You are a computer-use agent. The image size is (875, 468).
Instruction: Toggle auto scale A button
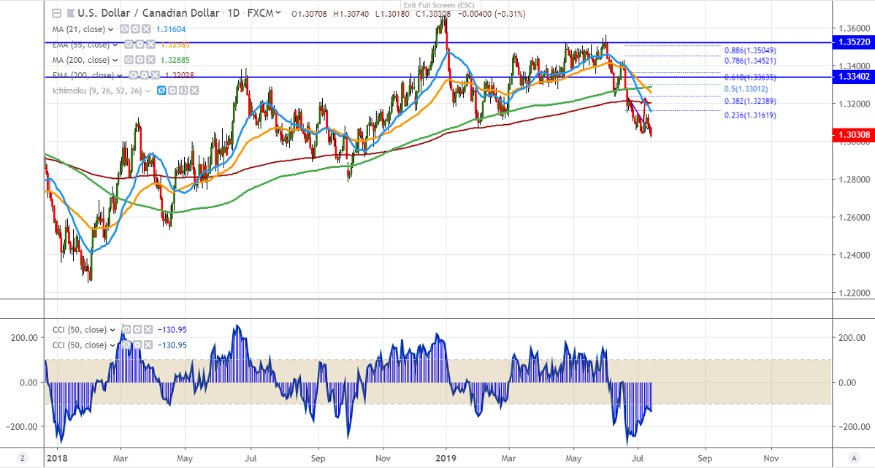(x=854, y=458)
